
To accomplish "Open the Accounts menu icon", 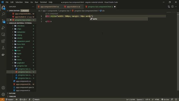I will [x=3, y=88].
